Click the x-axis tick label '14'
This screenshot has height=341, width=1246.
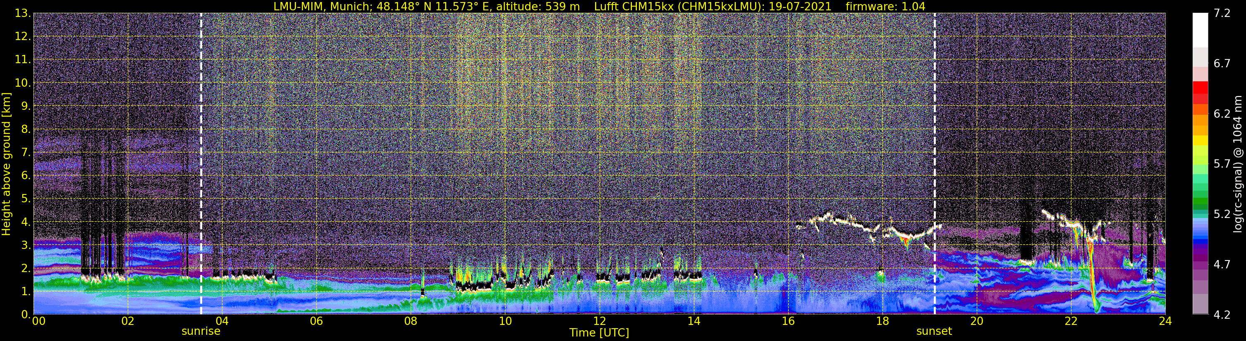coord(694,322)
